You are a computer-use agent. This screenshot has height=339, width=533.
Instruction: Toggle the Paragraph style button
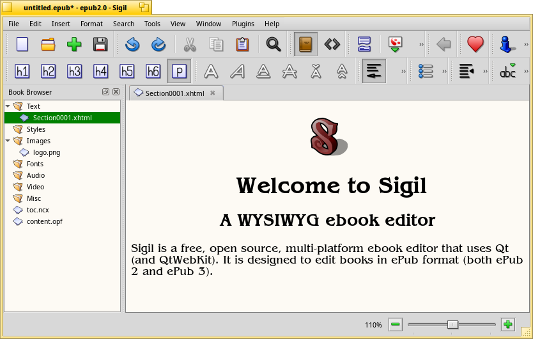point(179,71)
